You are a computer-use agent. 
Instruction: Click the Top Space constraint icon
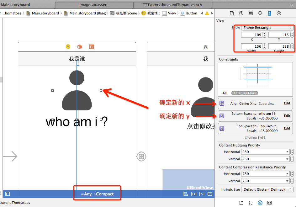222,128
